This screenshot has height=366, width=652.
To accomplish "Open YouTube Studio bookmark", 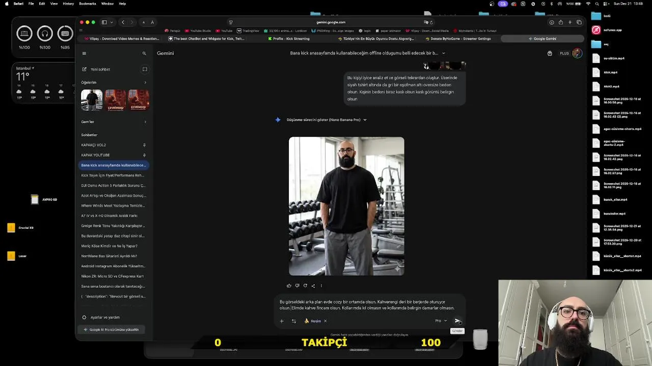I will tap(198, 30).
